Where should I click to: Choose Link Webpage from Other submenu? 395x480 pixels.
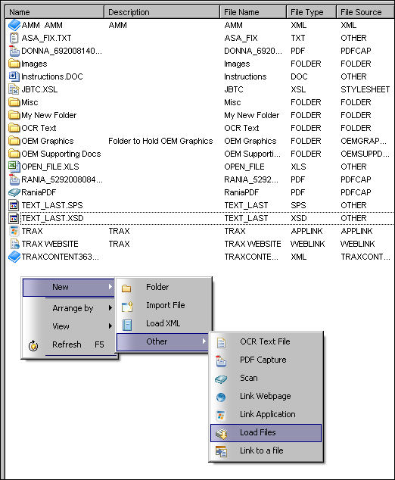click(x=266, y=396)
